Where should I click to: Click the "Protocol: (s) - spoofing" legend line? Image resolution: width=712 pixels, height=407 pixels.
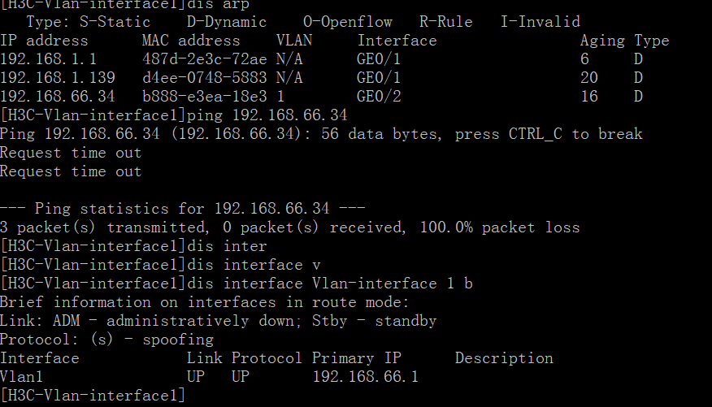click(x=106, y=340)
